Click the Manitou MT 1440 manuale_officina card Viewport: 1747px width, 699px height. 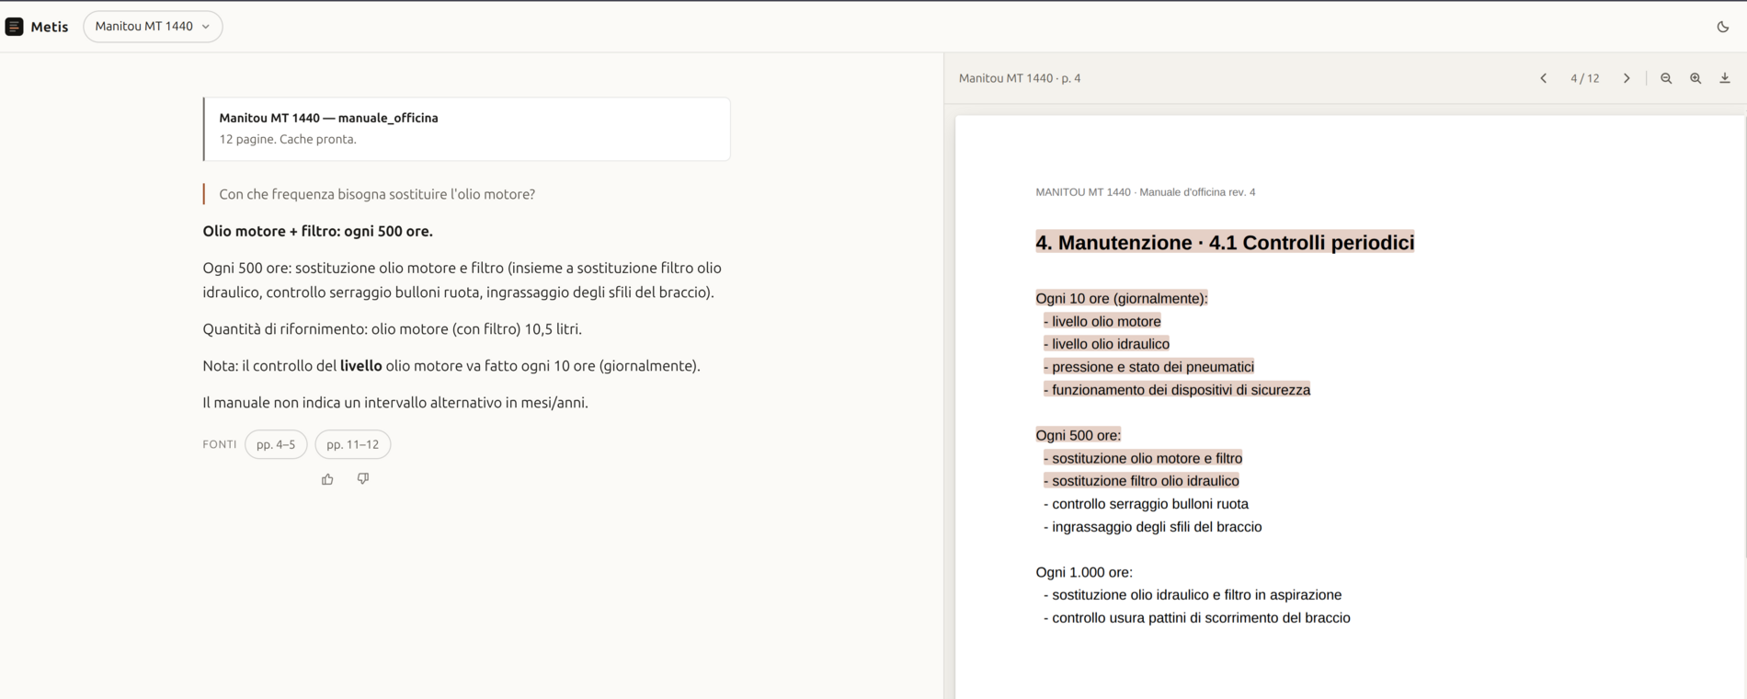[x=467, y=129]
